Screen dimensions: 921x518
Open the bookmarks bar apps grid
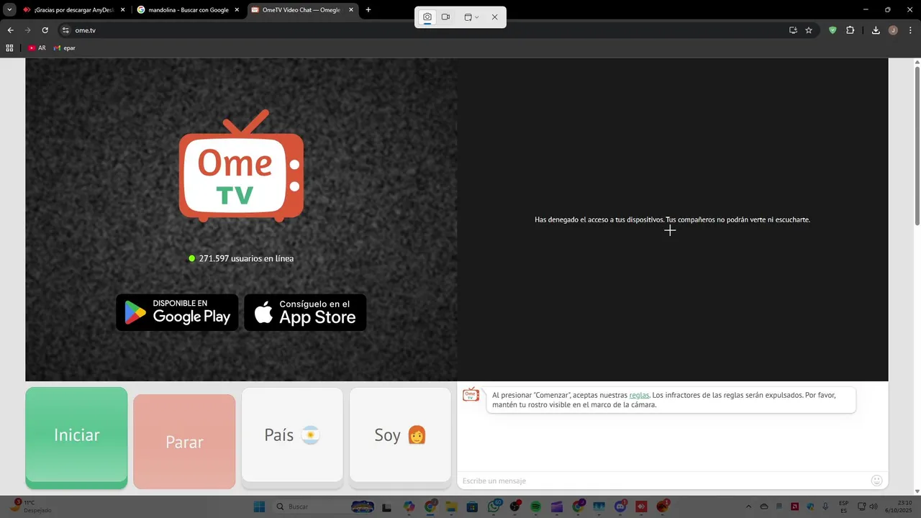click(9, 48)
